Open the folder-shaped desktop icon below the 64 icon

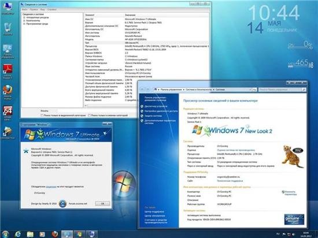pos(8,132)
